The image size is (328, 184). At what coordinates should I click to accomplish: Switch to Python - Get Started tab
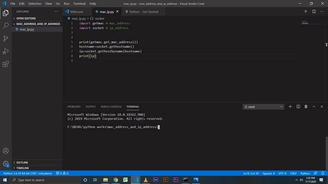tap(143, 12)
